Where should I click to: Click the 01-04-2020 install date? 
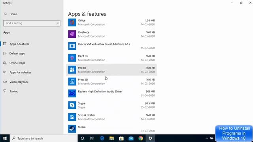pyautogui.click(x=148, y=95)
